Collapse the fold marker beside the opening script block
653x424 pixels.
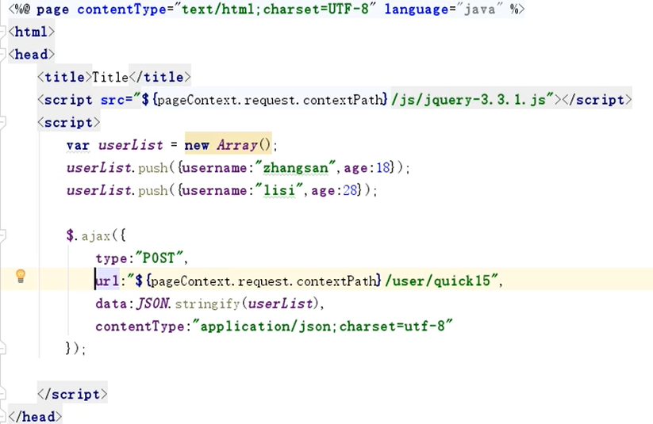point(2,122)
